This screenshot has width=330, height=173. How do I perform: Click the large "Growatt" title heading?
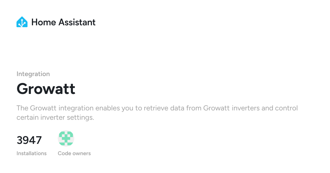pos(46,89)
